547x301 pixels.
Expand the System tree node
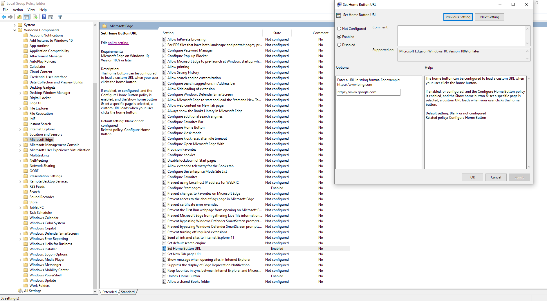(15, 25)
